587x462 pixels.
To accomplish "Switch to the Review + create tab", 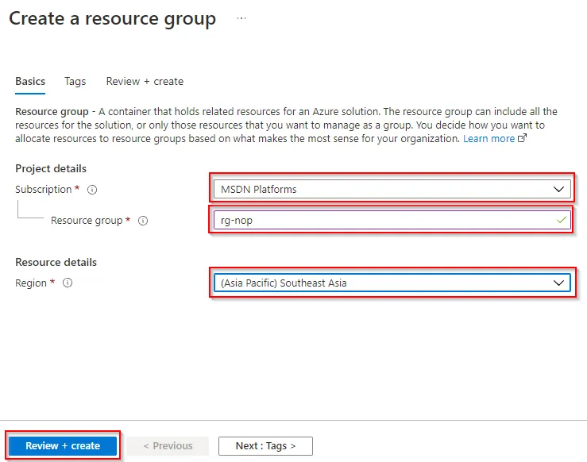I will (145, 81).
